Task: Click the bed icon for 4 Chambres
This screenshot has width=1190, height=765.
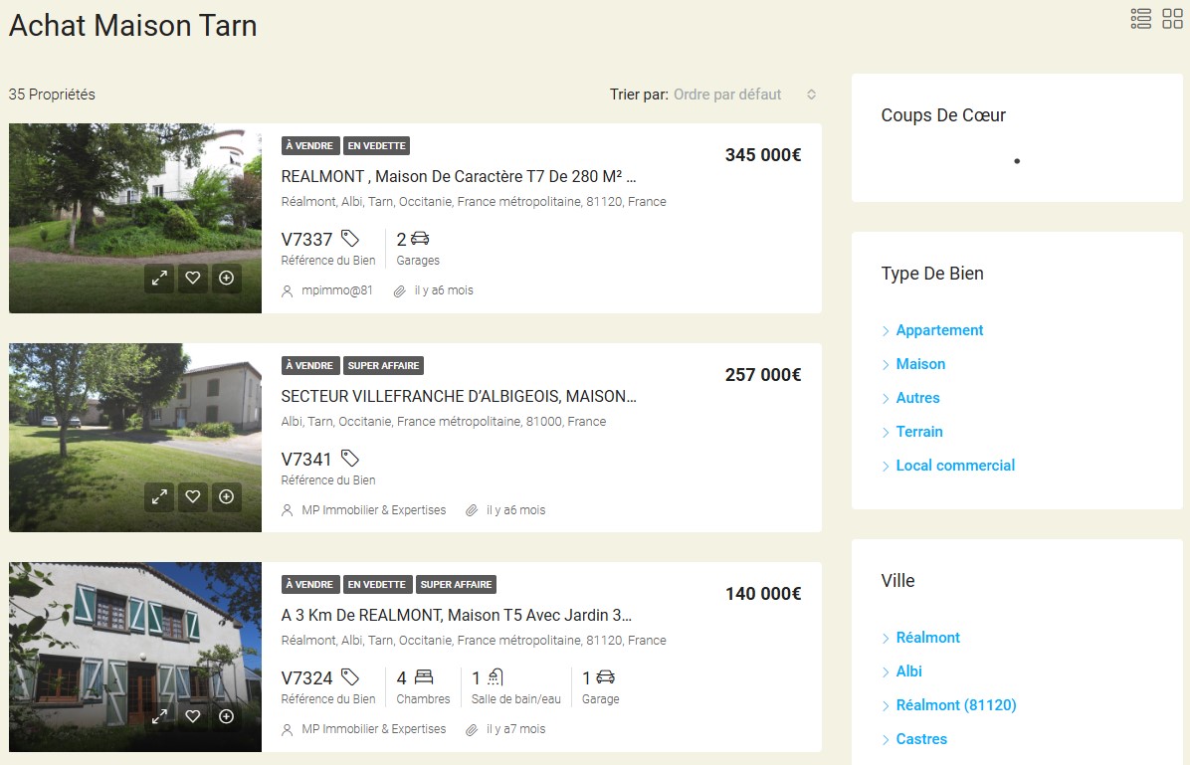Action: (424, 676)
